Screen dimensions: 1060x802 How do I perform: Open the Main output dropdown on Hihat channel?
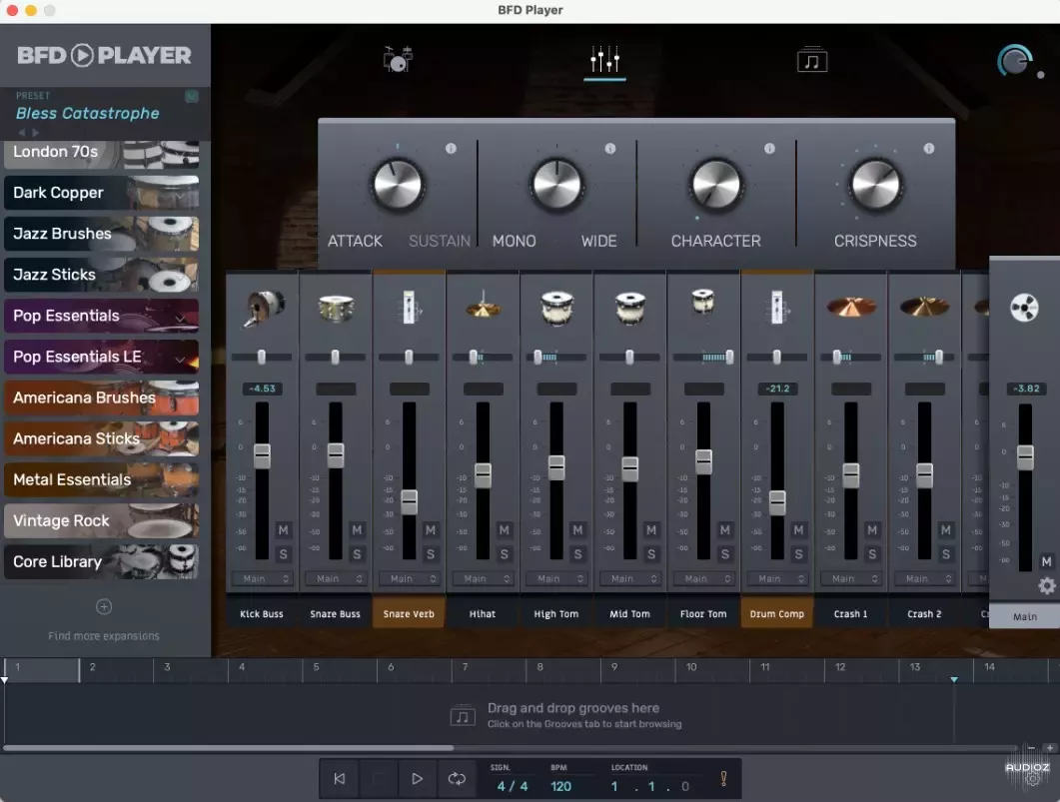(483, 578)
